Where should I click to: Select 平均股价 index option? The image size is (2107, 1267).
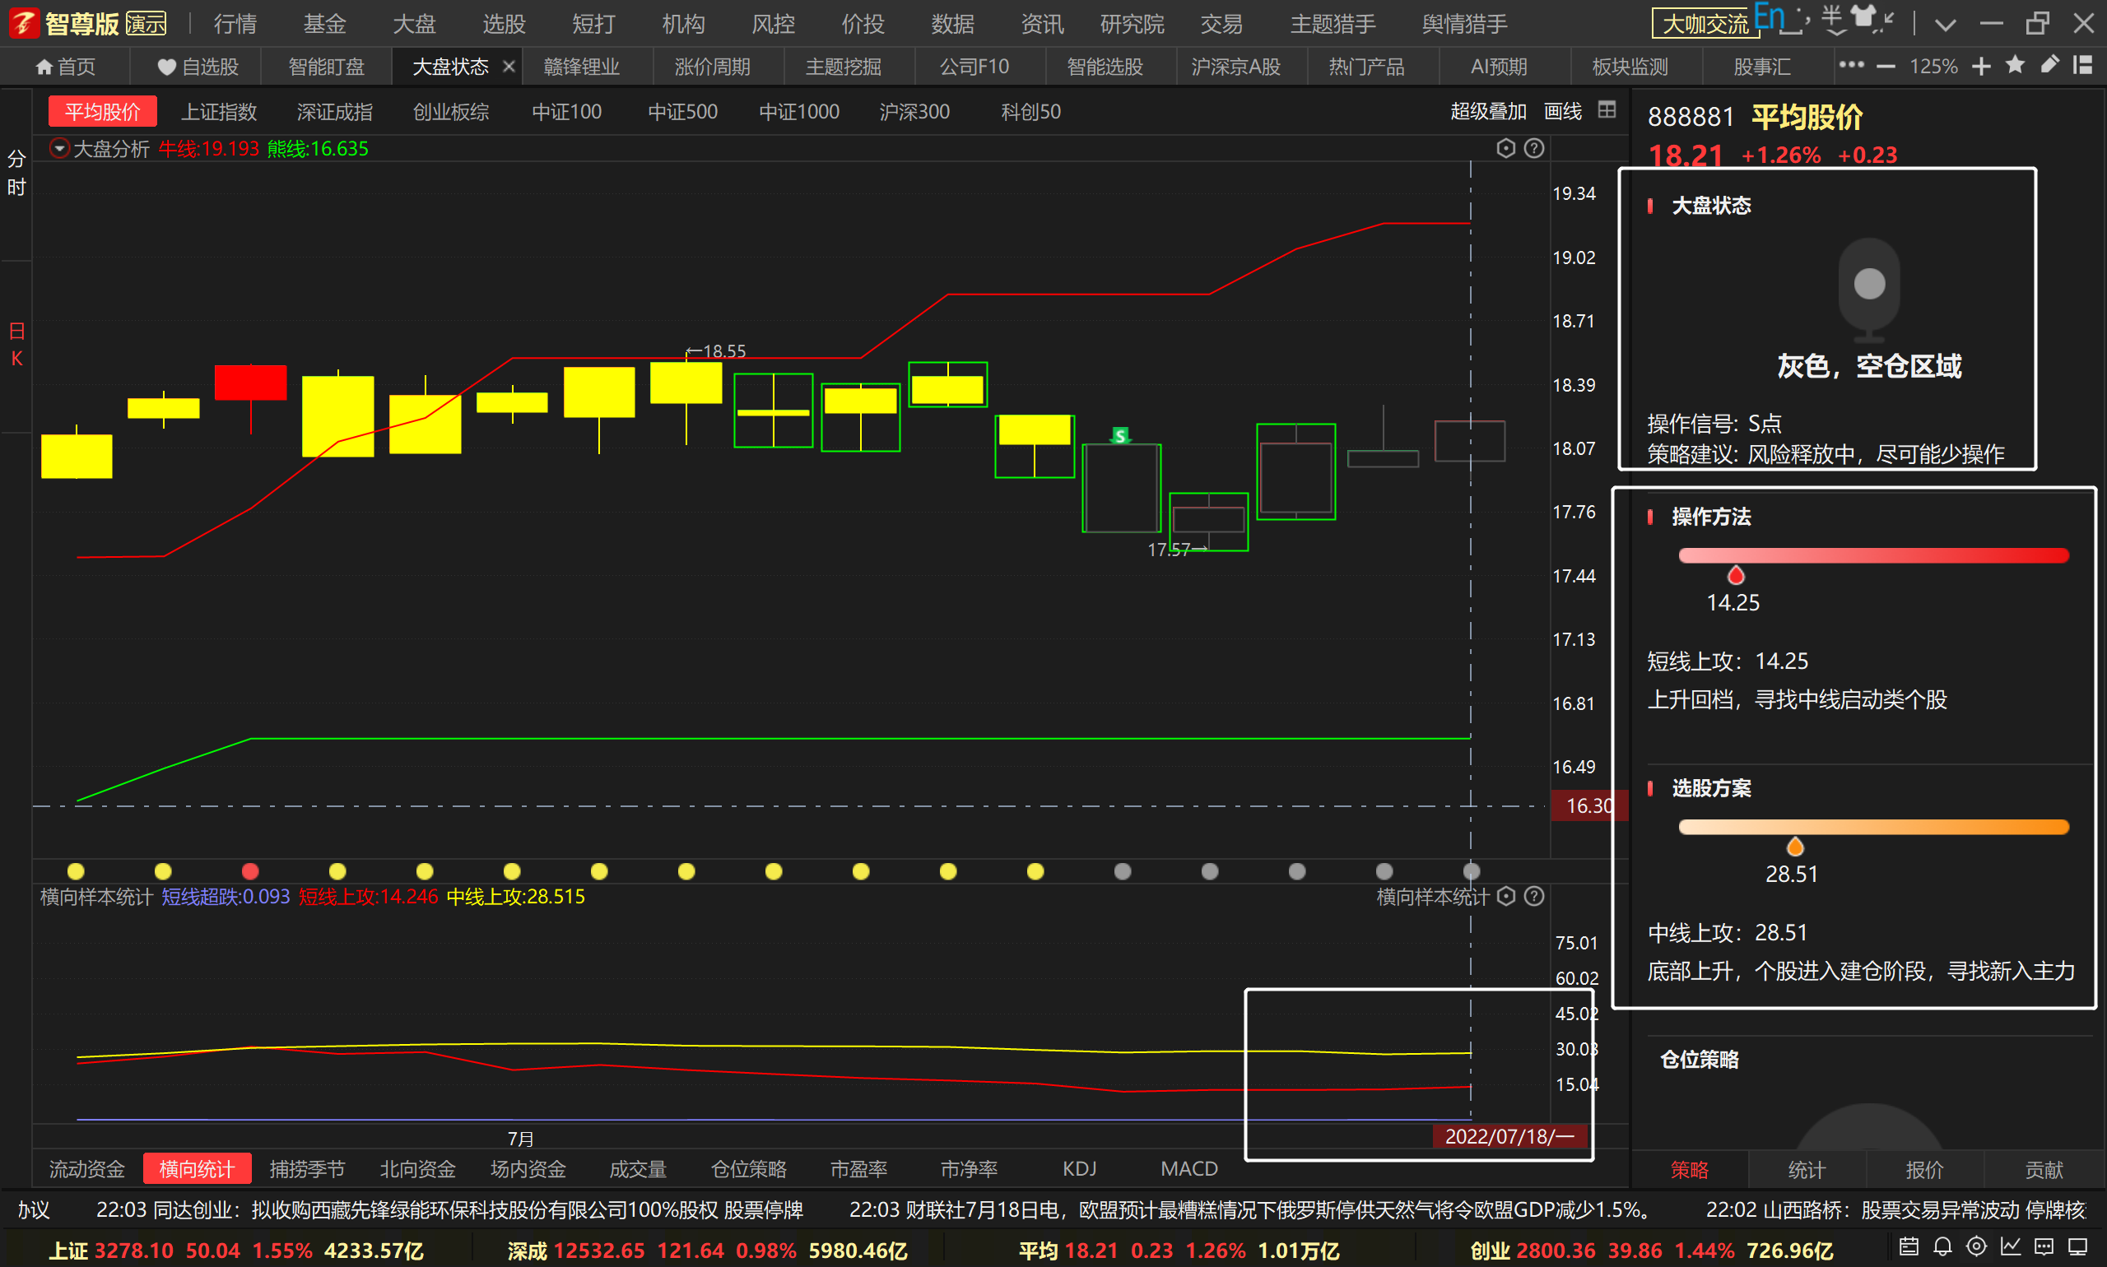[103, 112]
